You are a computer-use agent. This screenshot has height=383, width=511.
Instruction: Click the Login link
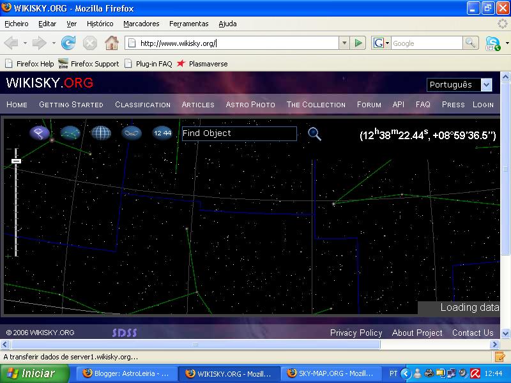pos(483,105)
